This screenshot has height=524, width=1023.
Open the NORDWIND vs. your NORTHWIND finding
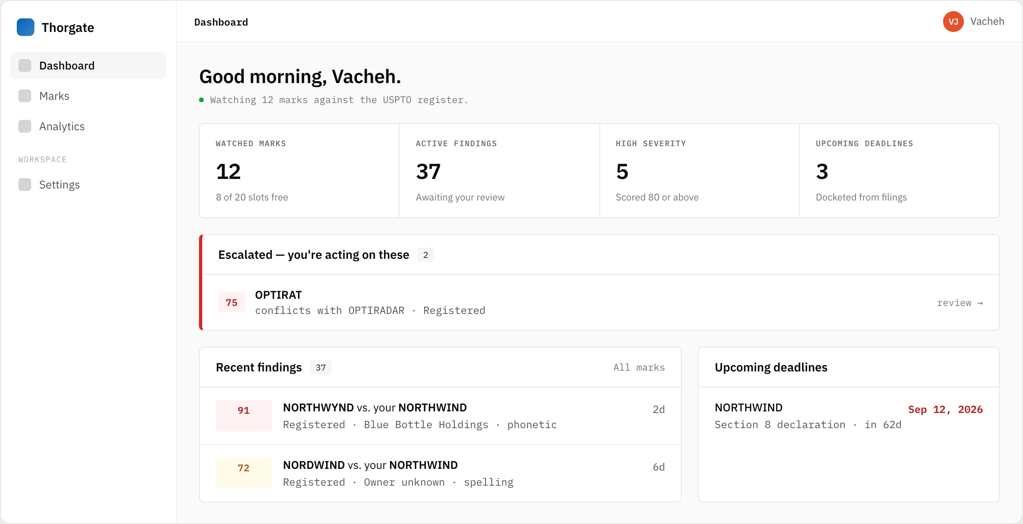(440, 473)
